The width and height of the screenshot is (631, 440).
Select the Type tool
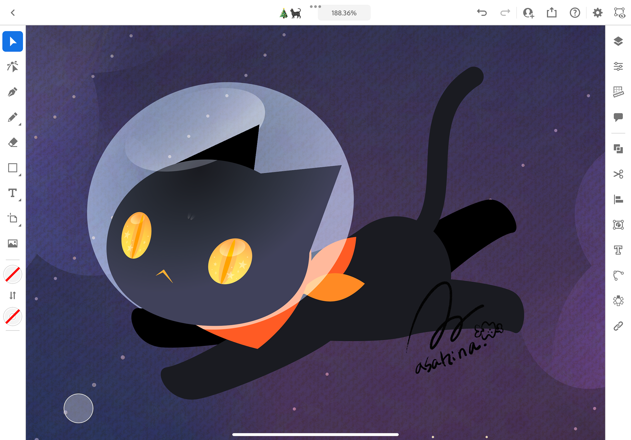12,193
